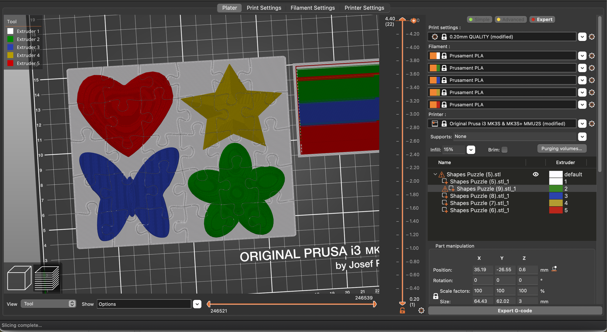607x332 pixels.
Task: Collapse the Shapes Puzzle (5).stl tree
Action: [435, 174]
